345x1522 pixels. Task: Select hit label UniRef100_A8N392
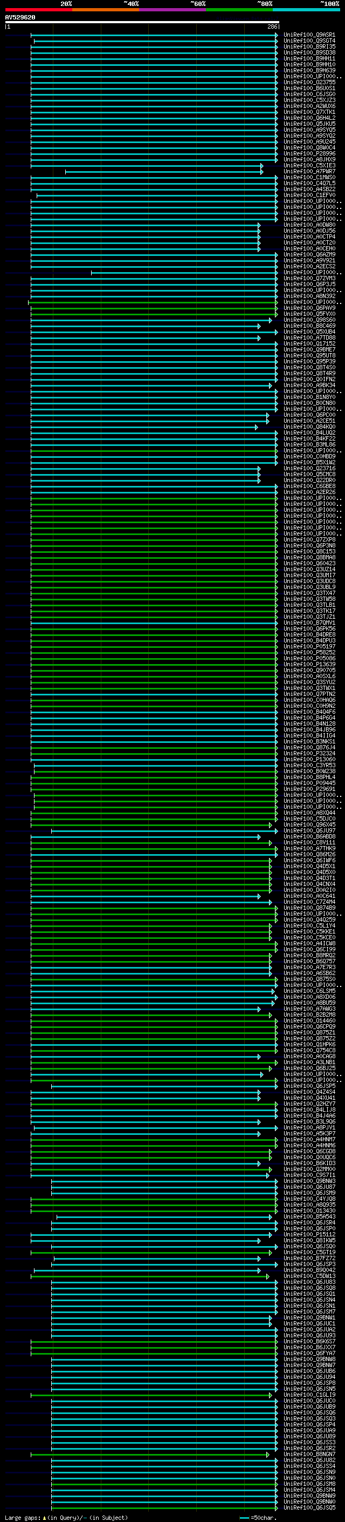click(309, 296)
